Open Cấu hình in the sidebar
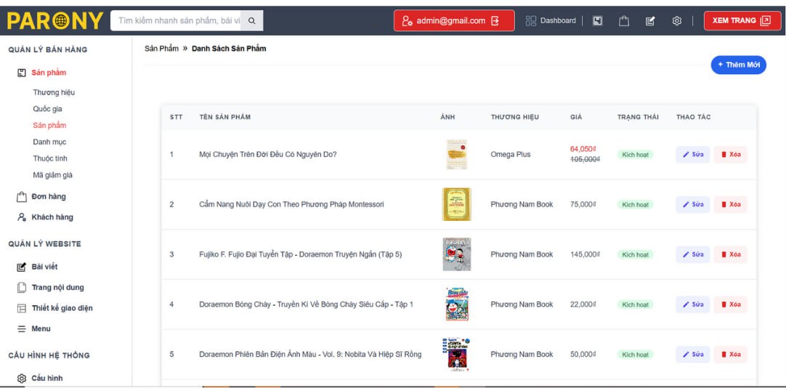 tap(46, 378)
